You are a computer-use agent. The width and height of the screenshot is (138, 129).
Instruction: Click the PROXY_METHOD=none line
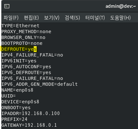point(26,32)
